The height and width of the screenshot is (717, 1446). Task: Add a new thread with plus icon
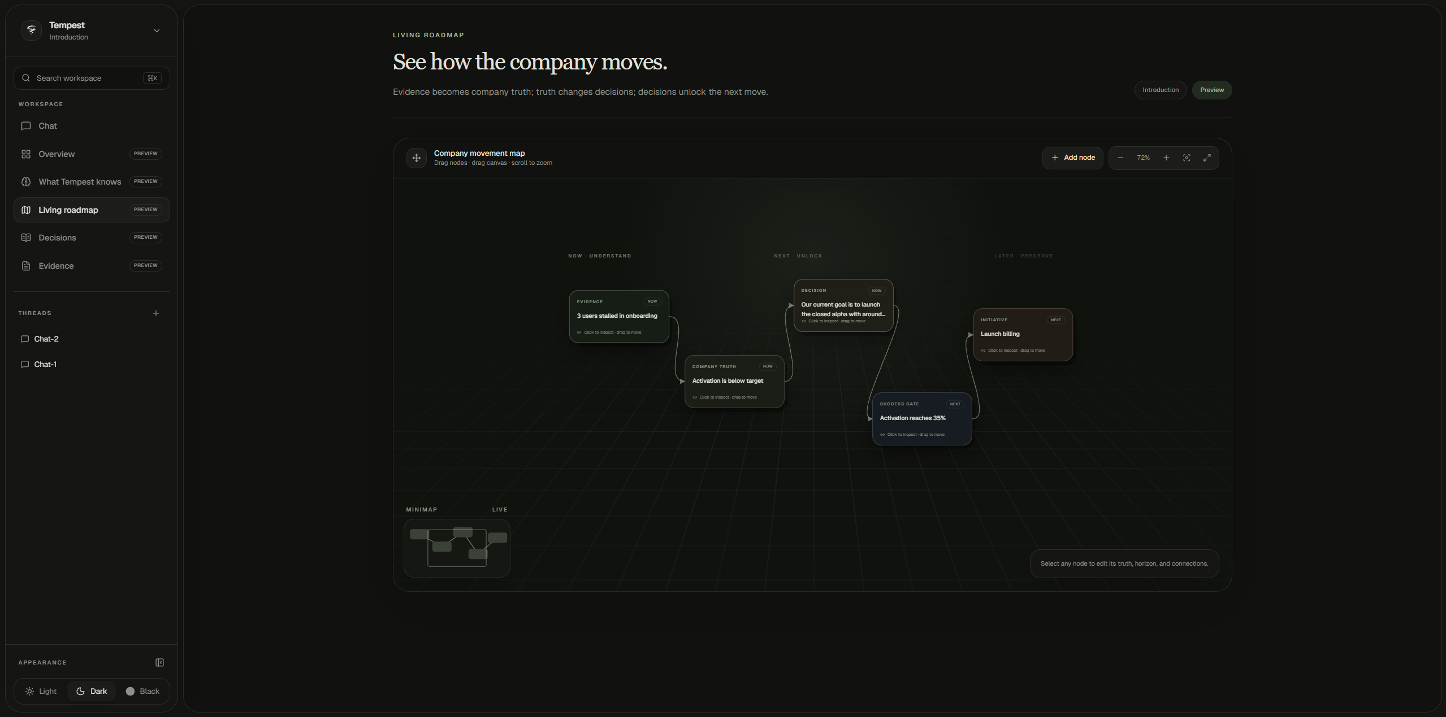[x=156, y=313]
